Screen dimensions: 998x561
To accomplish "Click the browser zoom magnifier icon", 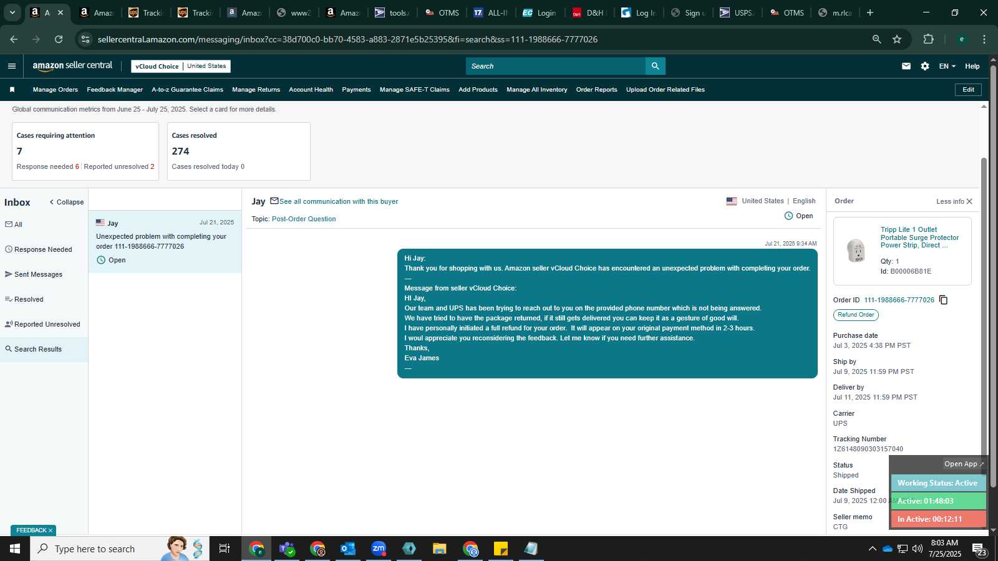I will [x=876, y=39].
